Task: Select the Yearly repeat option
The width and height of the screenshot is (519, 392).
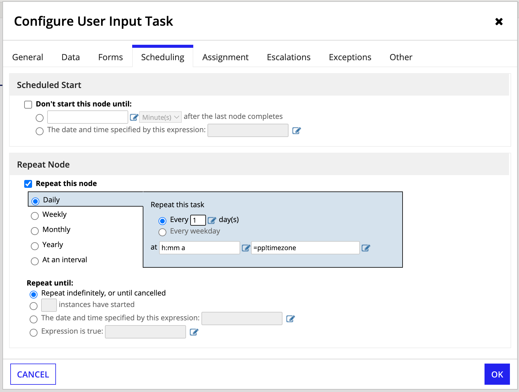Action: (x=35, y=246)
